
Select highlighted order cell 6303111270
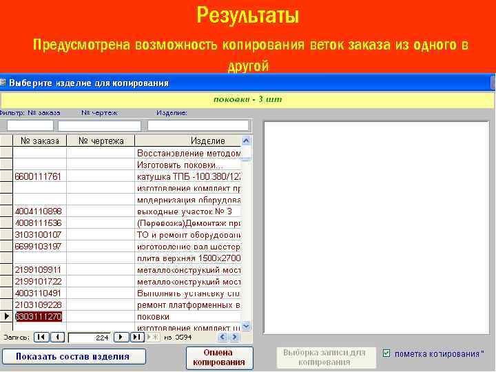[x=39, y=317]
